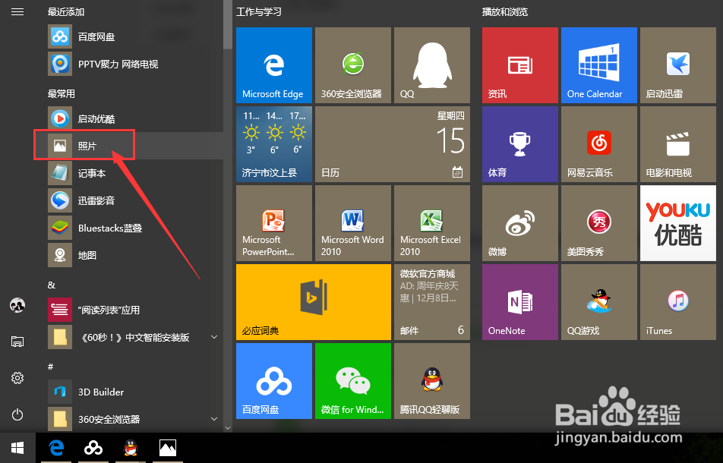Open the weather tile for 济宁市汶上县
The height and width of the screenshot is (463, 723).
point(274,144)
